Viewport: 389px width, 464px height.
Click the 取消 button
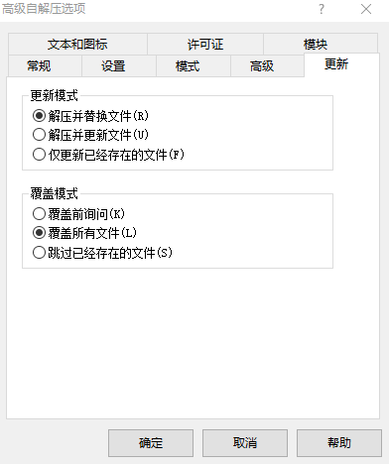(245, 443)
